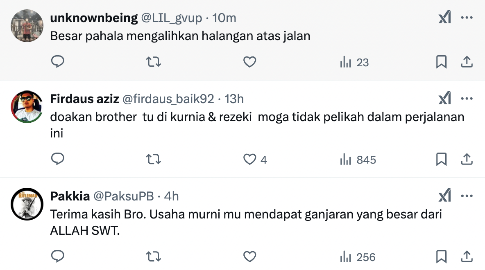The image size is (485, 270).
Task: Open Grok on unknownbeing's tweet
Action: [x=444, y=18]
